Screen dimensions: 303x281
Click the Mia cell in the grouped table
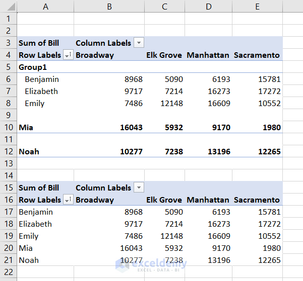click(x=26, y=128)
